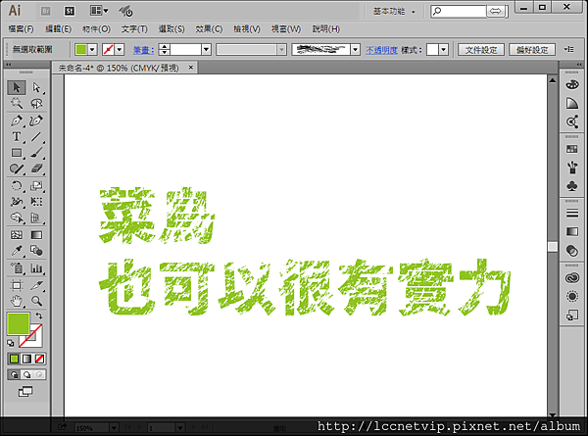Open the Creative Cloud Libraries panel icon

[x=572, y=278]
